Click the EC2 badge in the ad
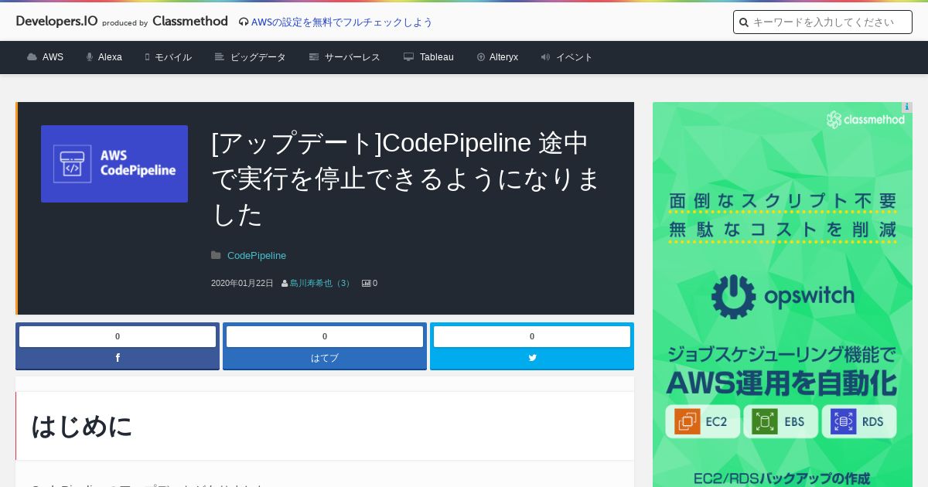 click(703, 422)
